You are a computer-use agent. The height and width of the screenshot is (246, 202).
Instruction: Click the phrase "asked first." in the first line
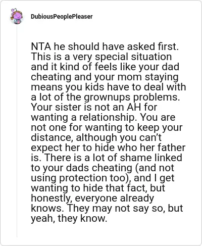153,46
